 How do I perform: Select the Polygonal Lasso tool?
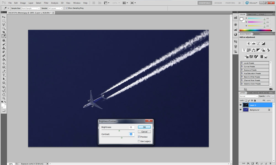(4, 25)
